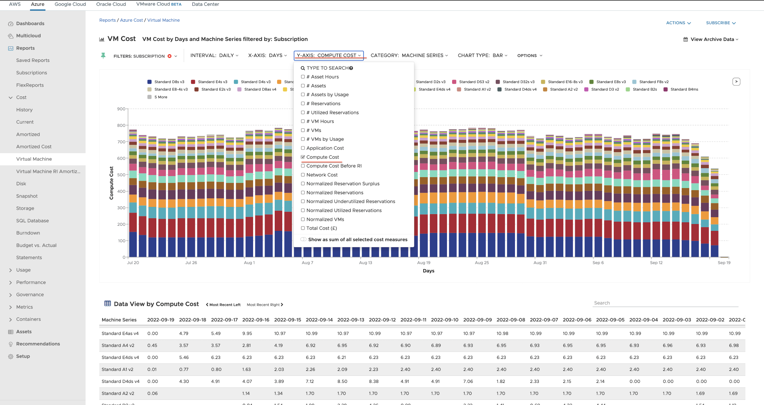
Task: Click the Multicloud cloud icon in sidebar
Action: click(11, 36)
